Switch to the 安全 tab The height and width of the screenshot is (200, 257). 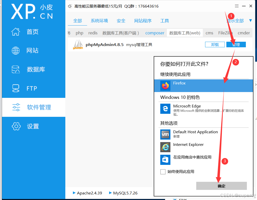[121, 21]
